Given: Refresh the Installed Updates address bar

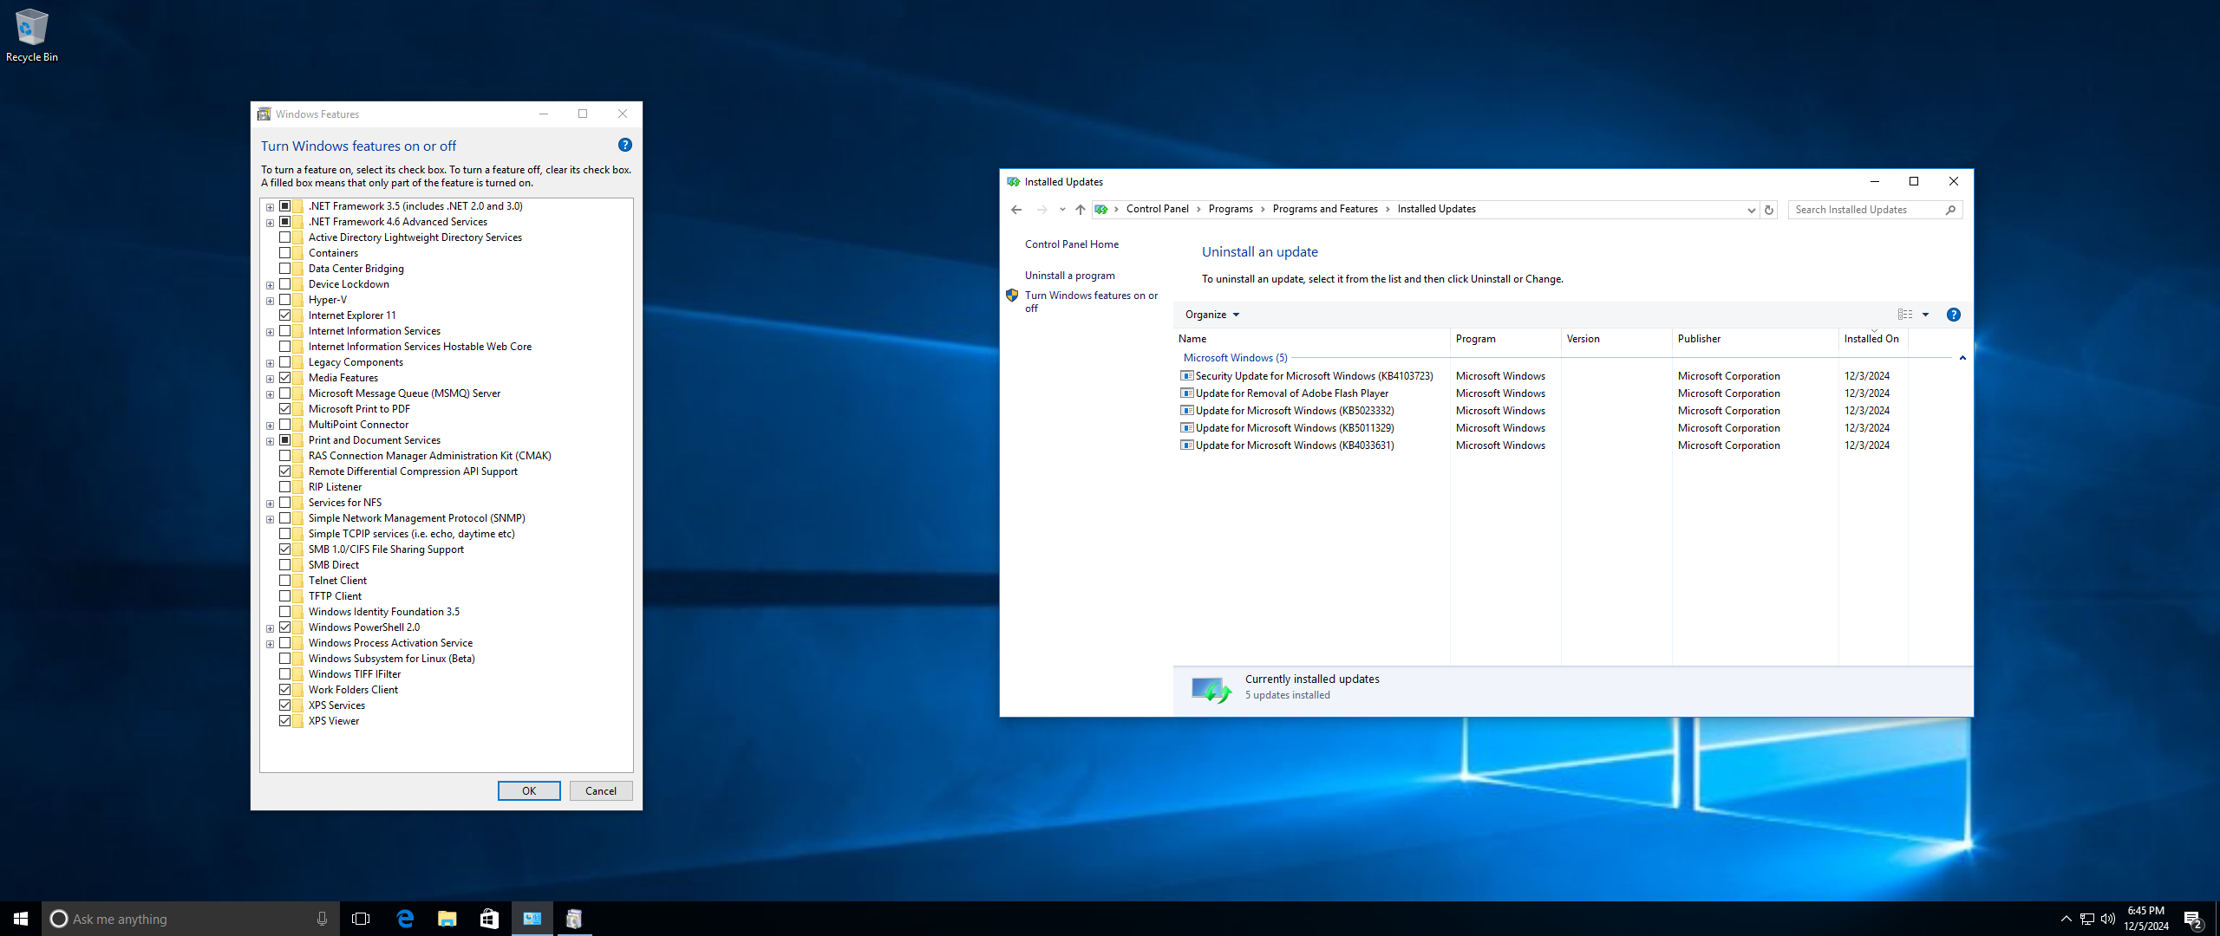Looking at the screenshot, I should (1769, 209).
